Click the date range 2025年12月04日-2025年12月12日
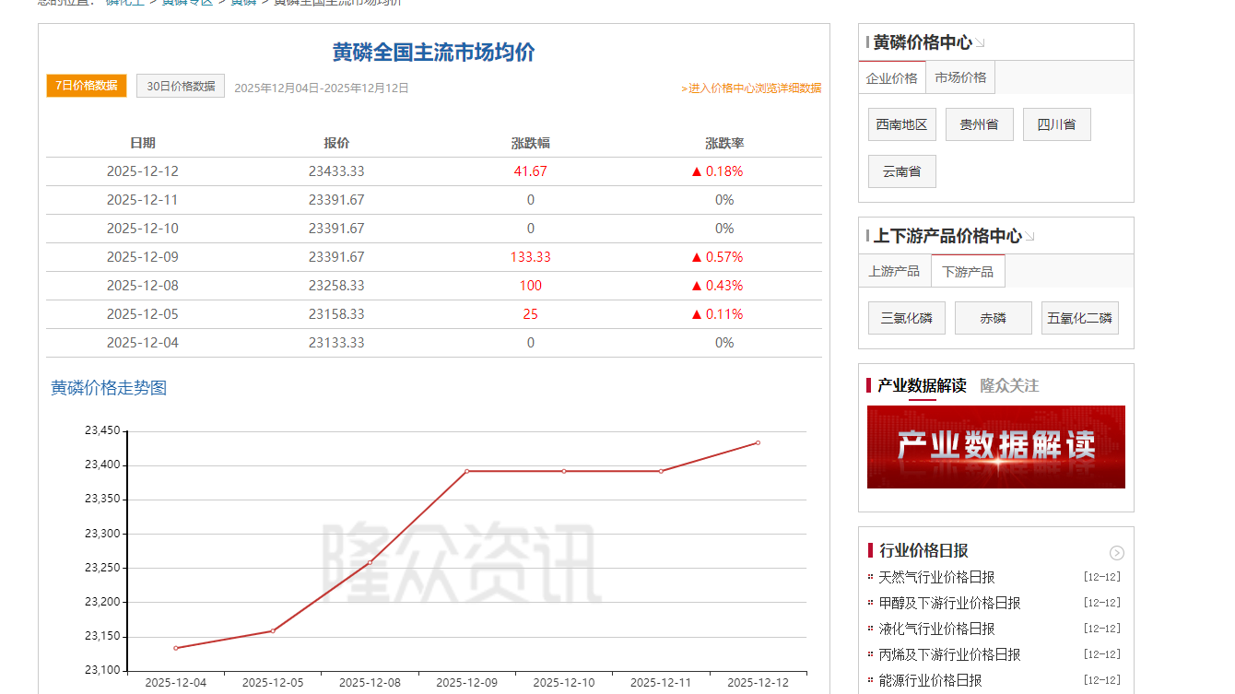 (x=322, y=88)
